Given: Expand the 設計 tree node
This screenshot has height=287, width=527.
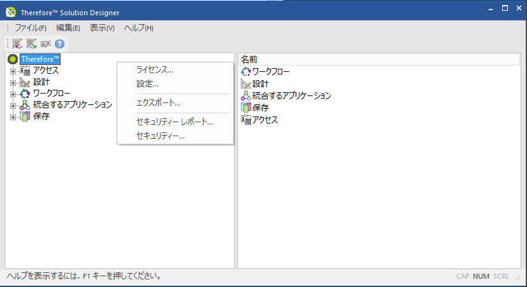Looking at the screenshot, I should point(13,83).
